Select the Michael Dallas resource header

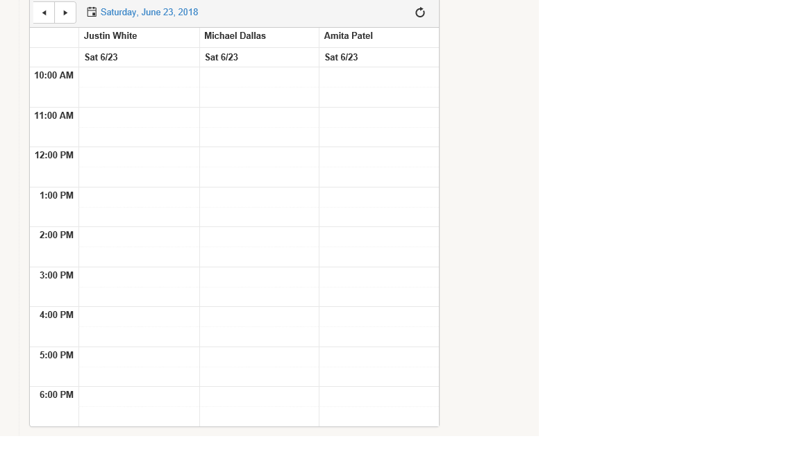coord(235,36)
